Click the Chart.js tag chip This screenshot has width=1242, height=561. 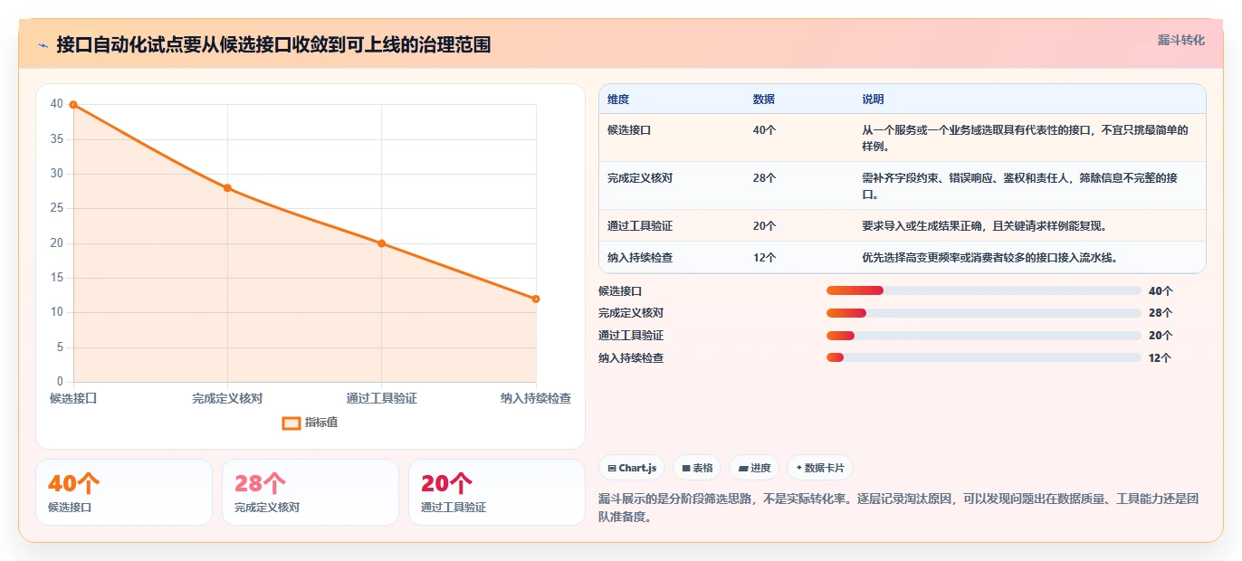[x=632, y=468]
